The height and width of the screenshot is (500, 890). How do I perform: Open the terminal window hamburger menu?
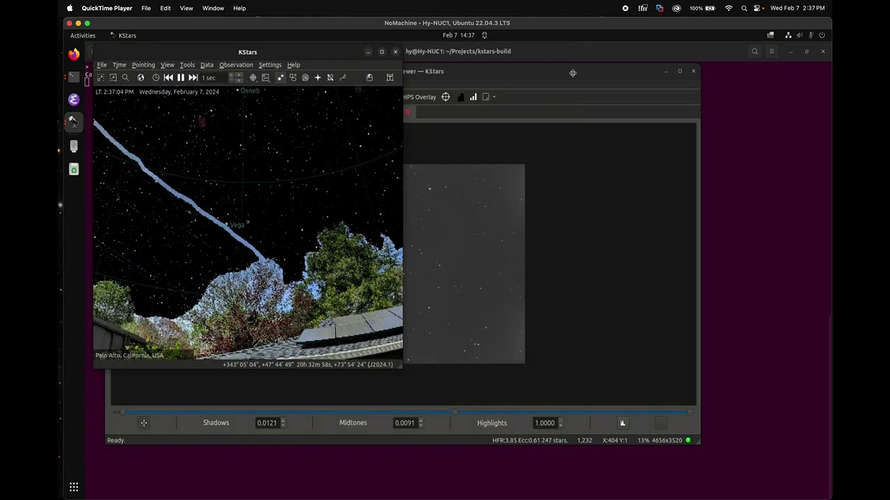coord(771,51)
